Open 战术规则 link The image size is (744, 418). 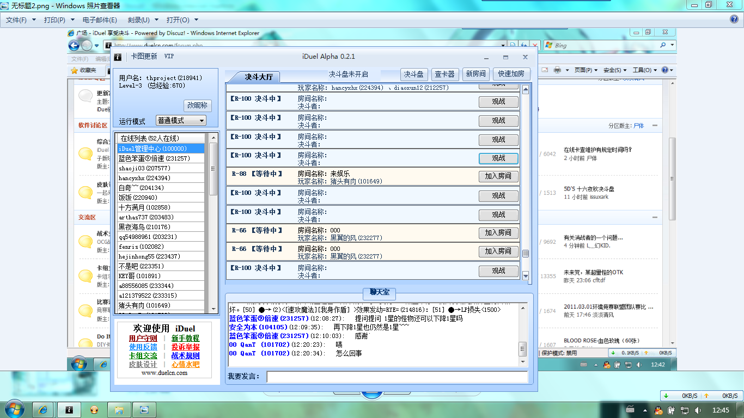pyautogui.click(x=185, y=356)
